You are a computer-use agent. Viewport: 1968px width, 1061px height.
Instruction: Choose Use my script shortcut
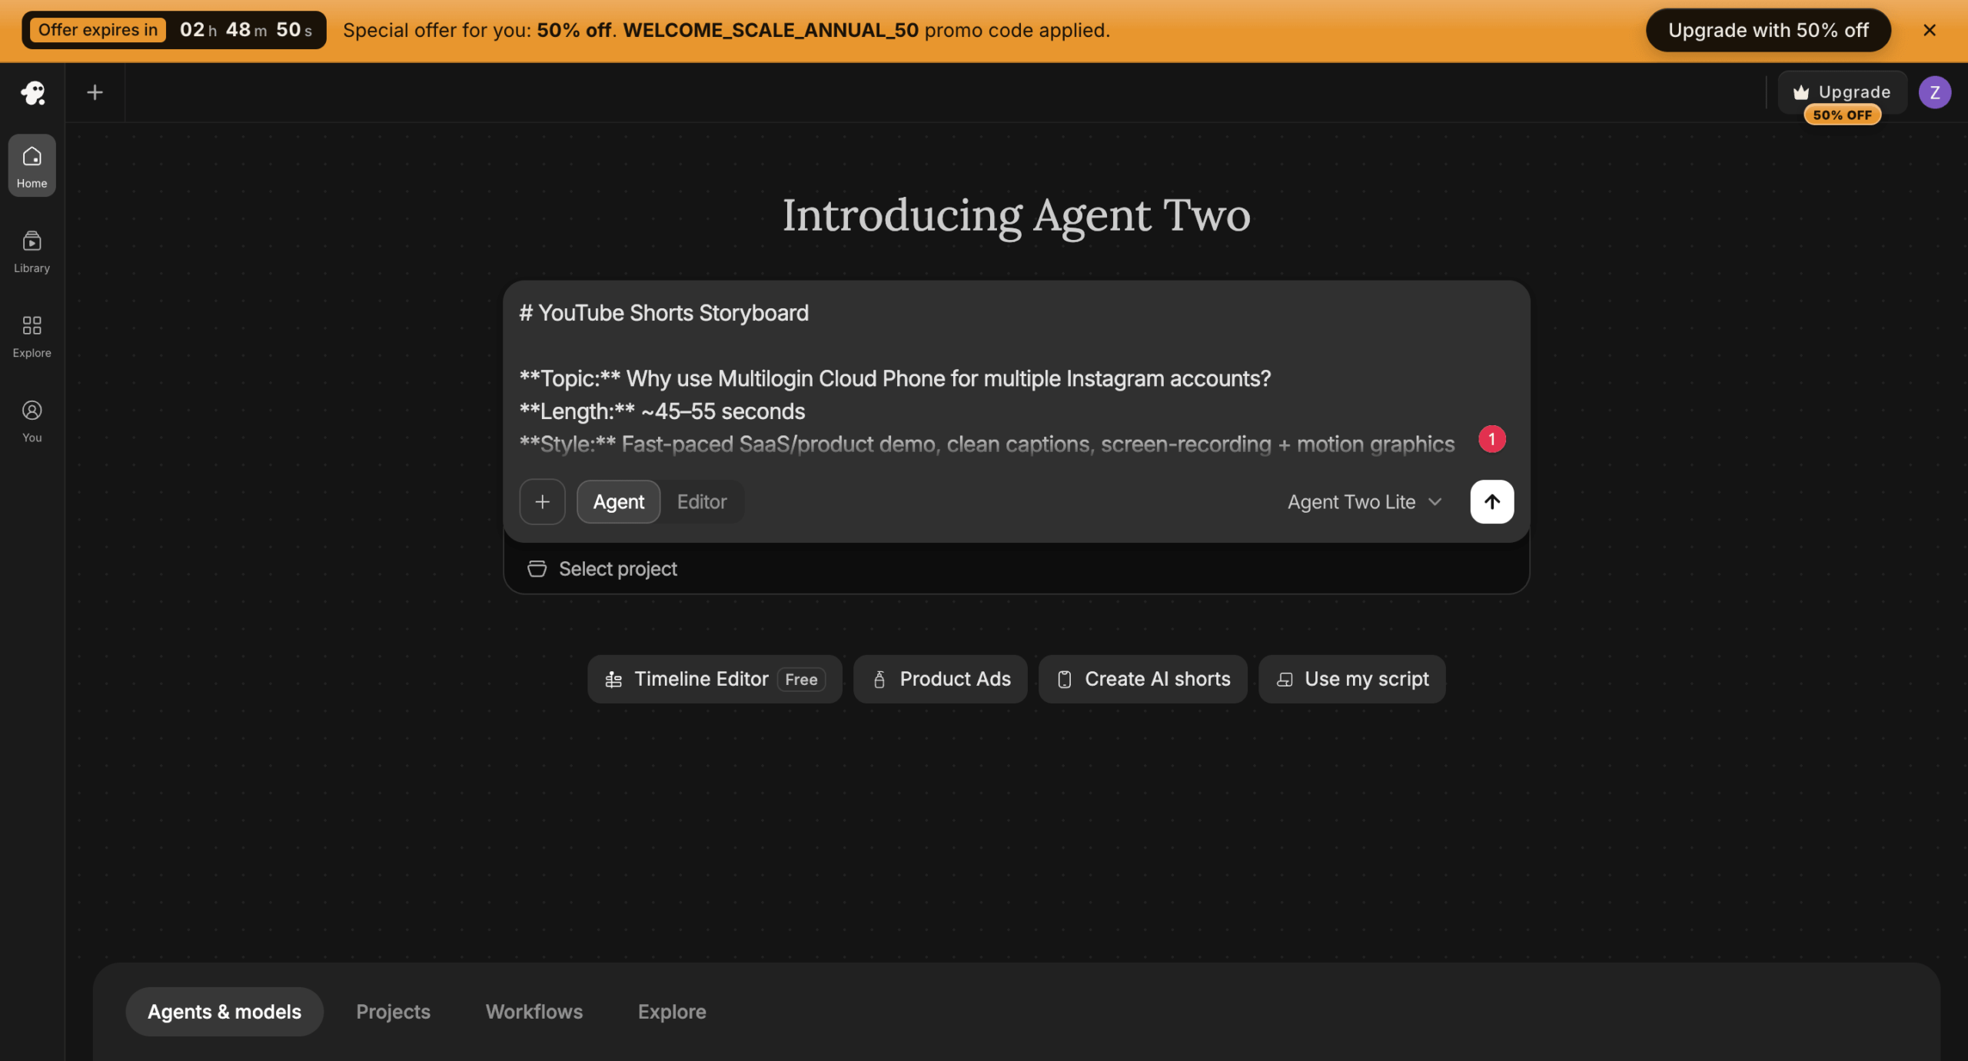click(1351, 679)
